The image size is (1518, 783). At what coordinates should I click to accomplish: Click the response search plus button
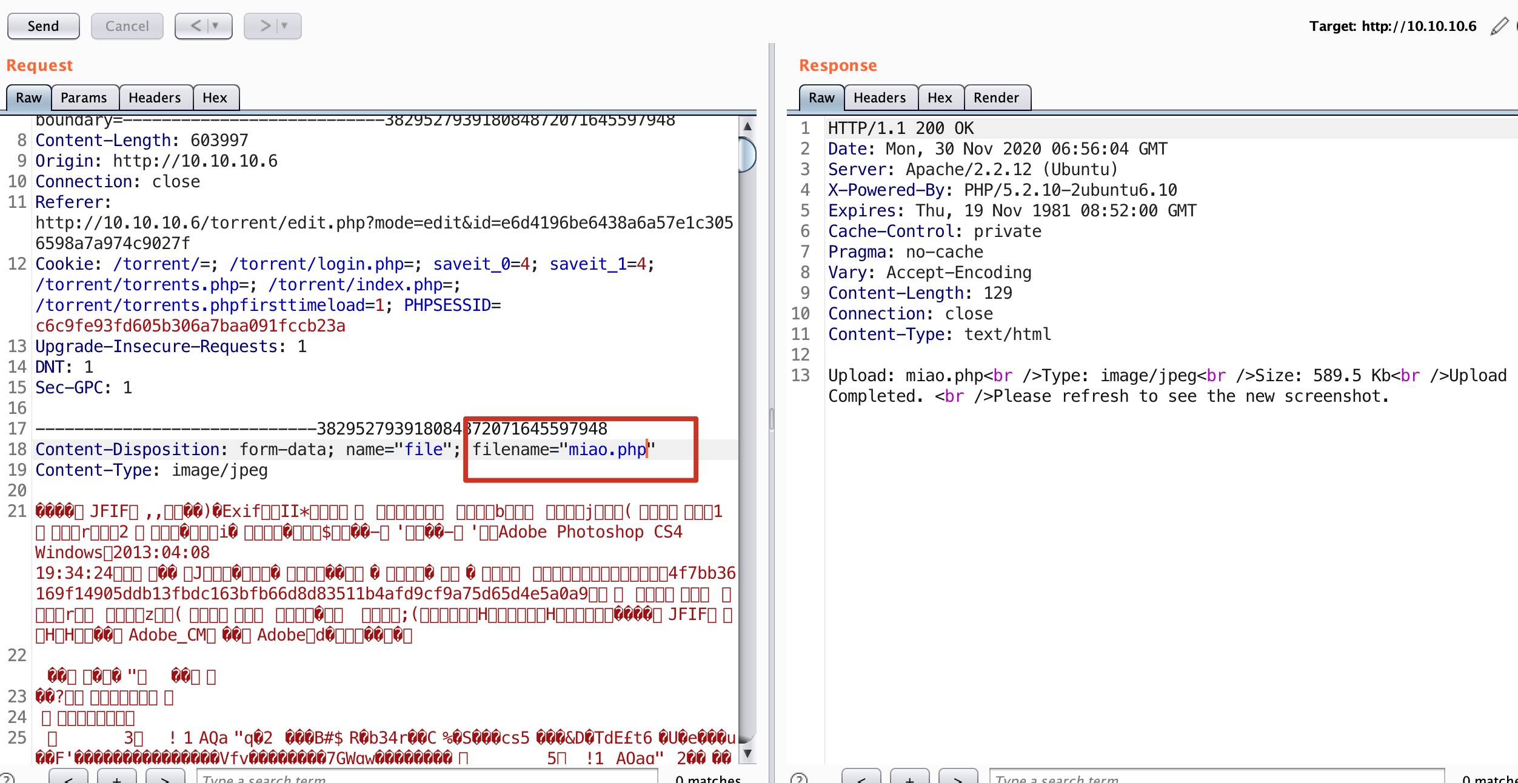[x=909, y=778]
